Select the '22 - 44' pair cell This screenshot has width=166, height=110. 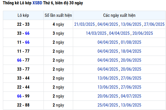click(x=23, y=87)
